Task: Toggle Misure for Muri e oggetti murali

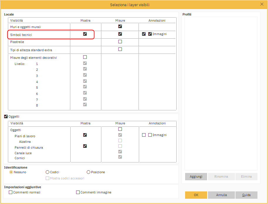Action: tap(120, 26)
